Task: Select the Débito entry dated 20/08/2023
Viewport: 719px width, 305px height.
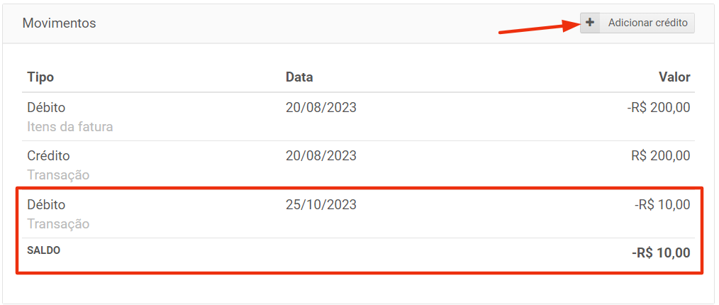Action: tap(46, 108)
